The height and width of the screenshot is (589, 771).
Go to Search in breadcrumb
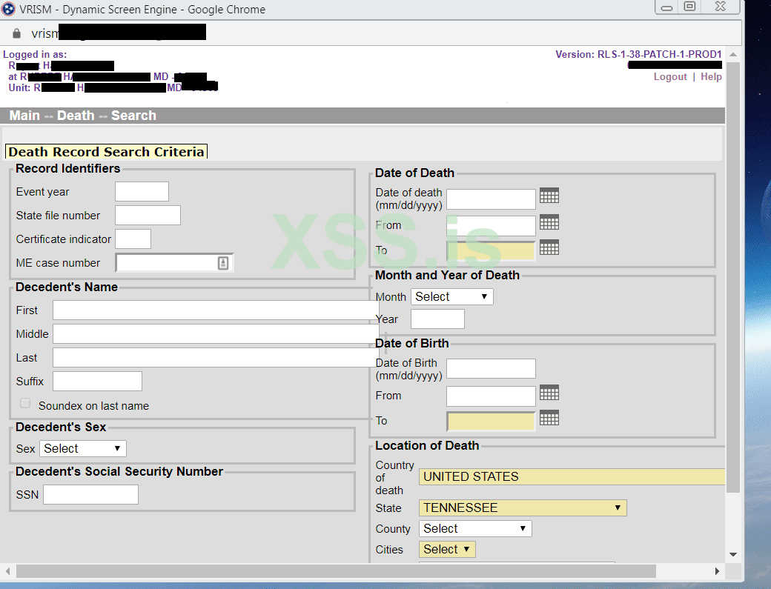tap(133, 116)
